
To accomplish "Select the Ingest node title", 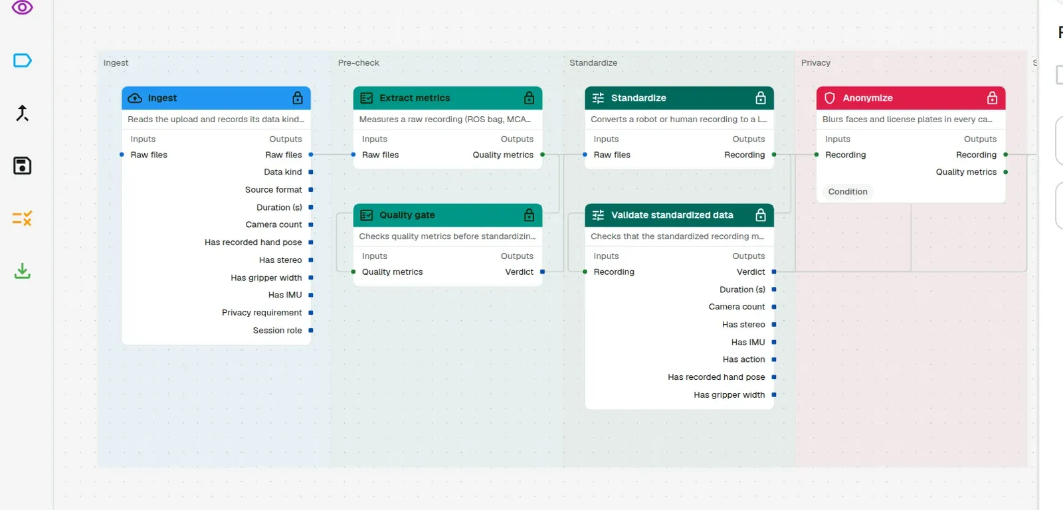I will coord(162,98).
